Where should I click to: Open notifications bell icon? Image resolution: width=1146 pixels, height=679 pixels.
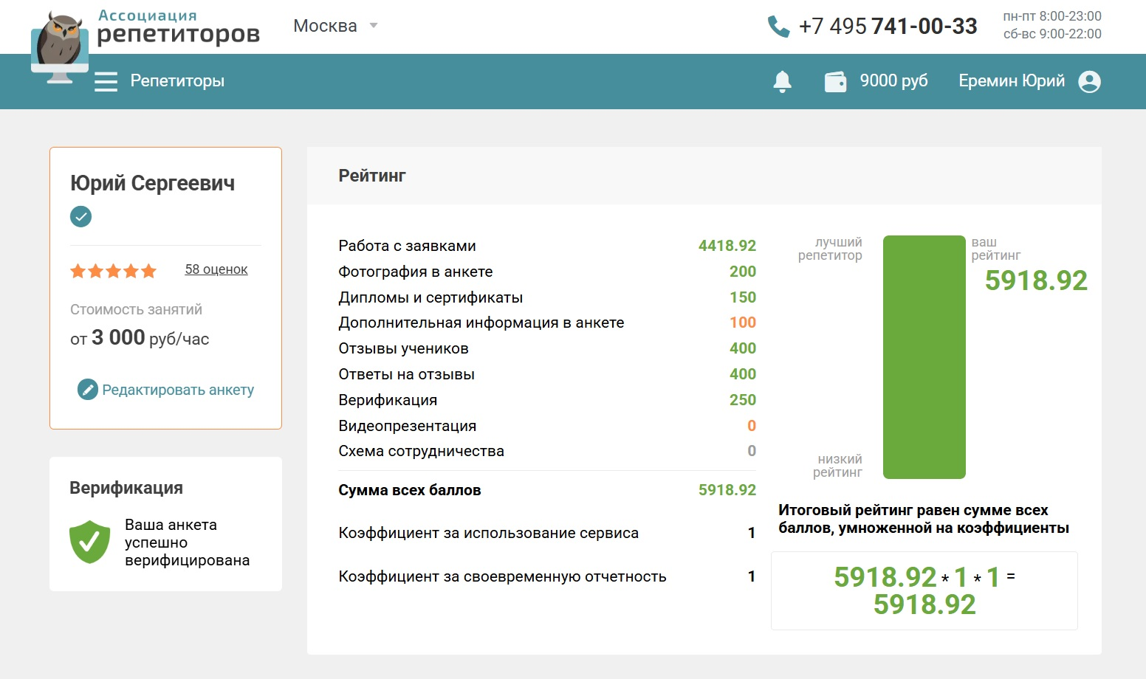tap(782, 81)
